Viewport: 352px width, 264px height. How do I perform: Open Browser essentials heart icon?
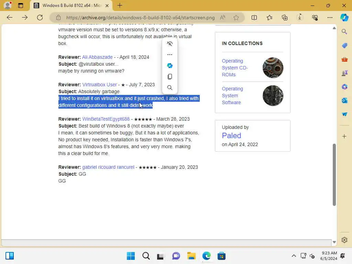[x=315, y=18]
